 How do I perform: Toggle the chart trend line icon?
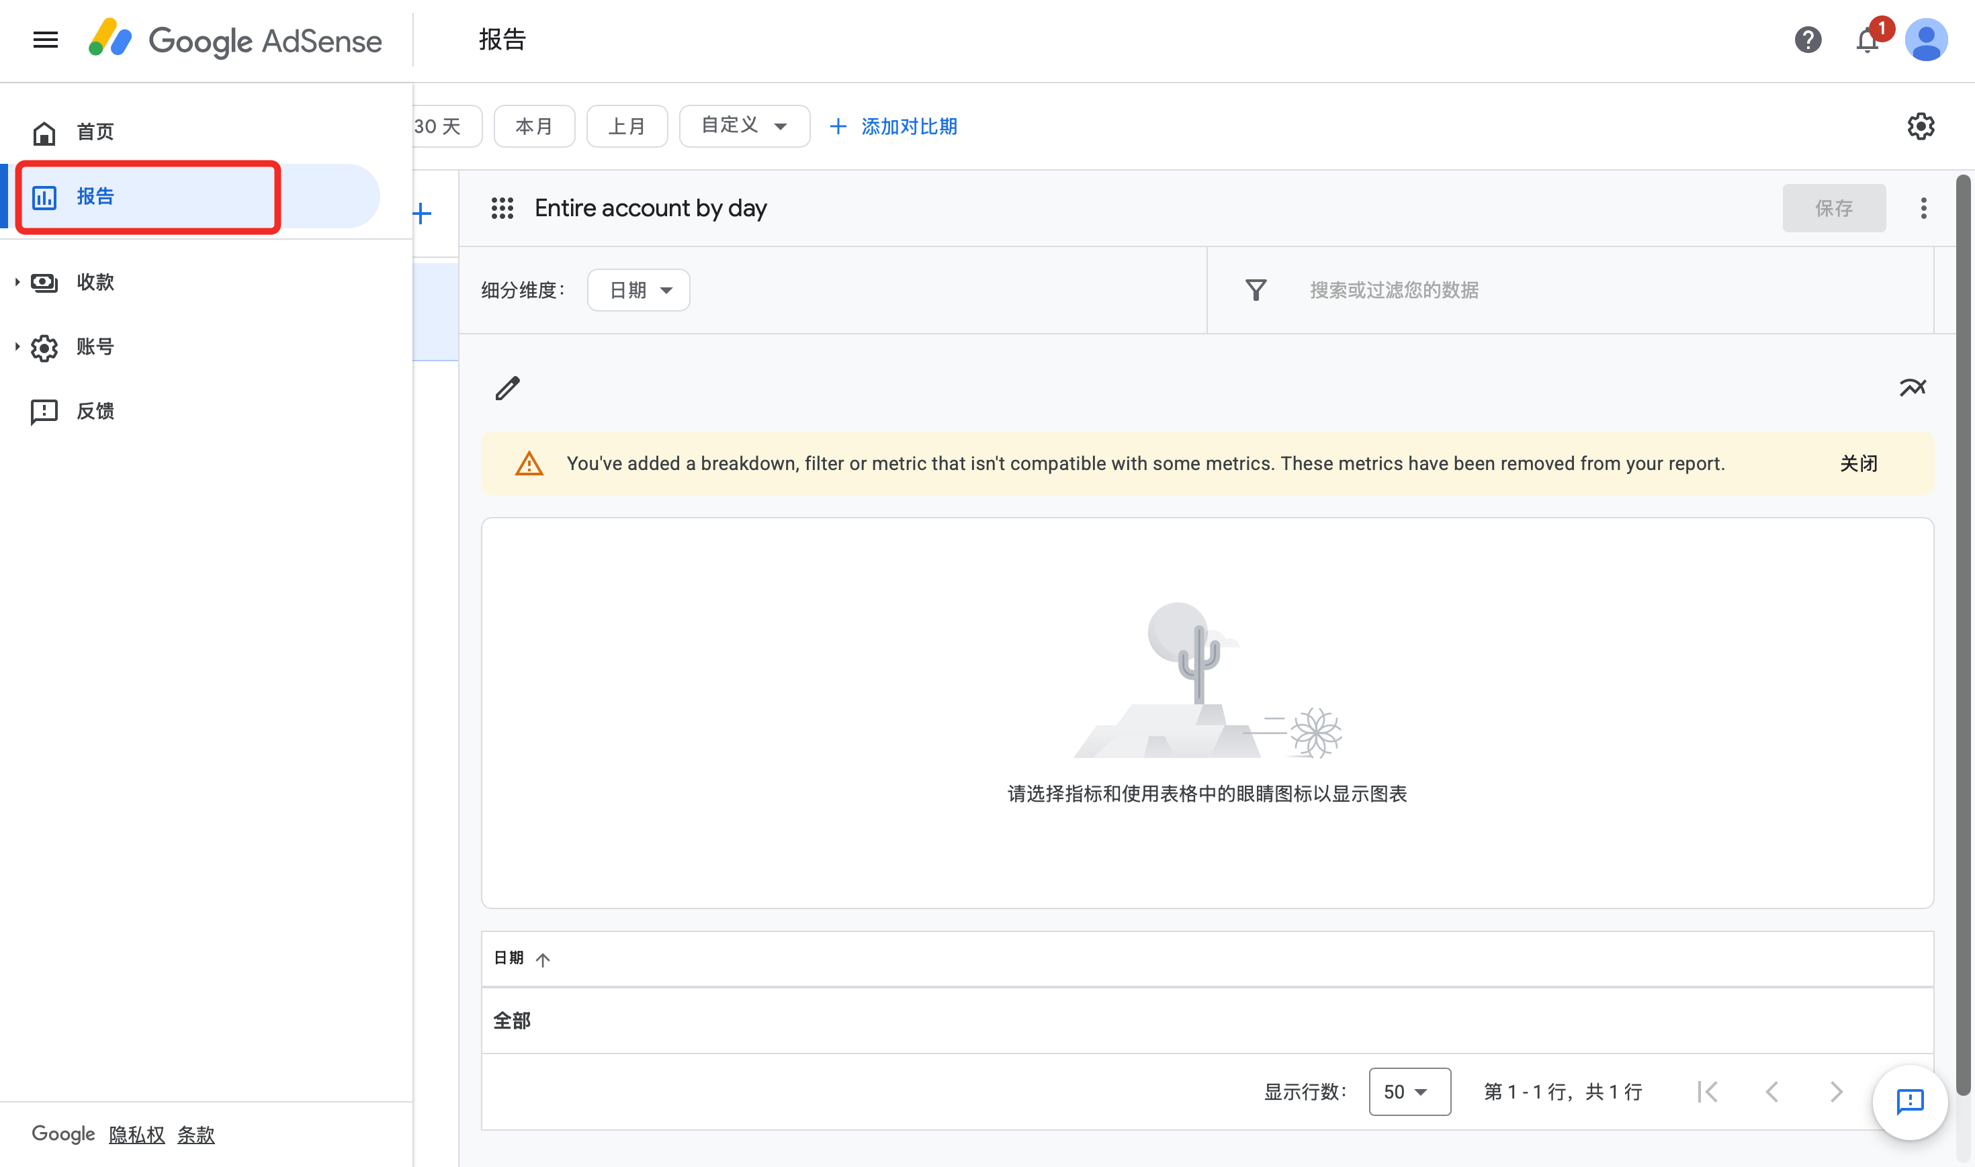point(1912,387)
